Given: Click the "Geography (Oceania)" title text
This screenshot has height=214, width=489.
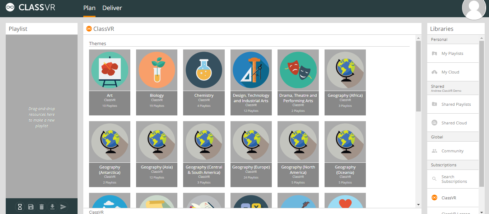Looking at the screenshot, I should (345, 170).
